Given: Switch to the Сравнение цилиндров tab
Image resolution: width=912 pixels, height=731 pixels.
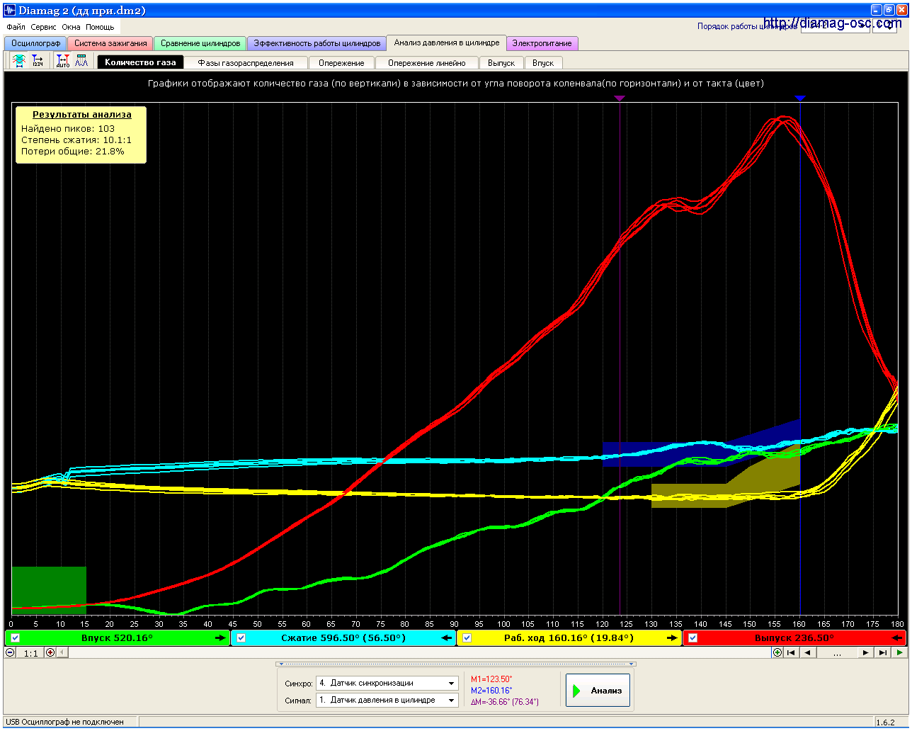Looking at the screenshot, I should [200, 43].
